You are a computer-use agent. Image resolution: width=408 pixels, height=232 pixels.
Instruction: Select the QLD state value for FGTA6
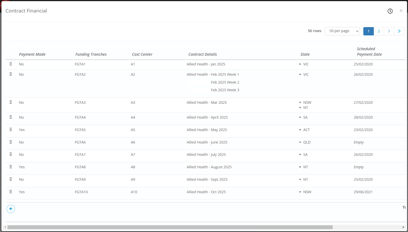[307, 142]
